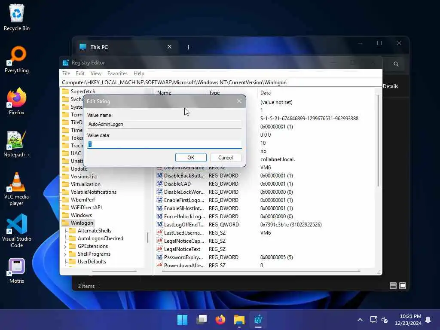Click the values pane horizontal scrollbar

point(261,272)
